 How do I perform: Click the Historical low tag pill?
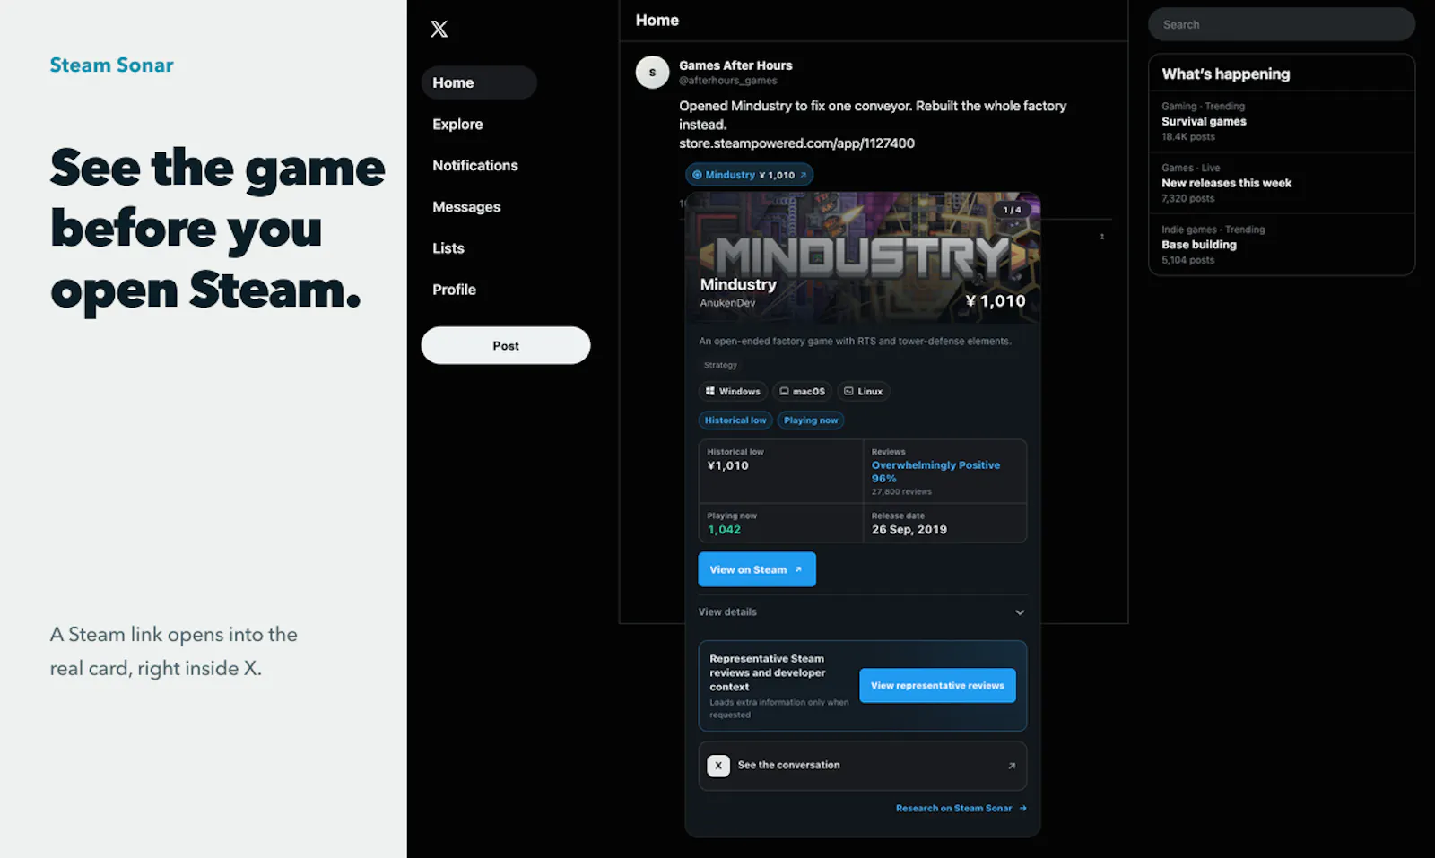pyautogui.click(x=735, y=420)
